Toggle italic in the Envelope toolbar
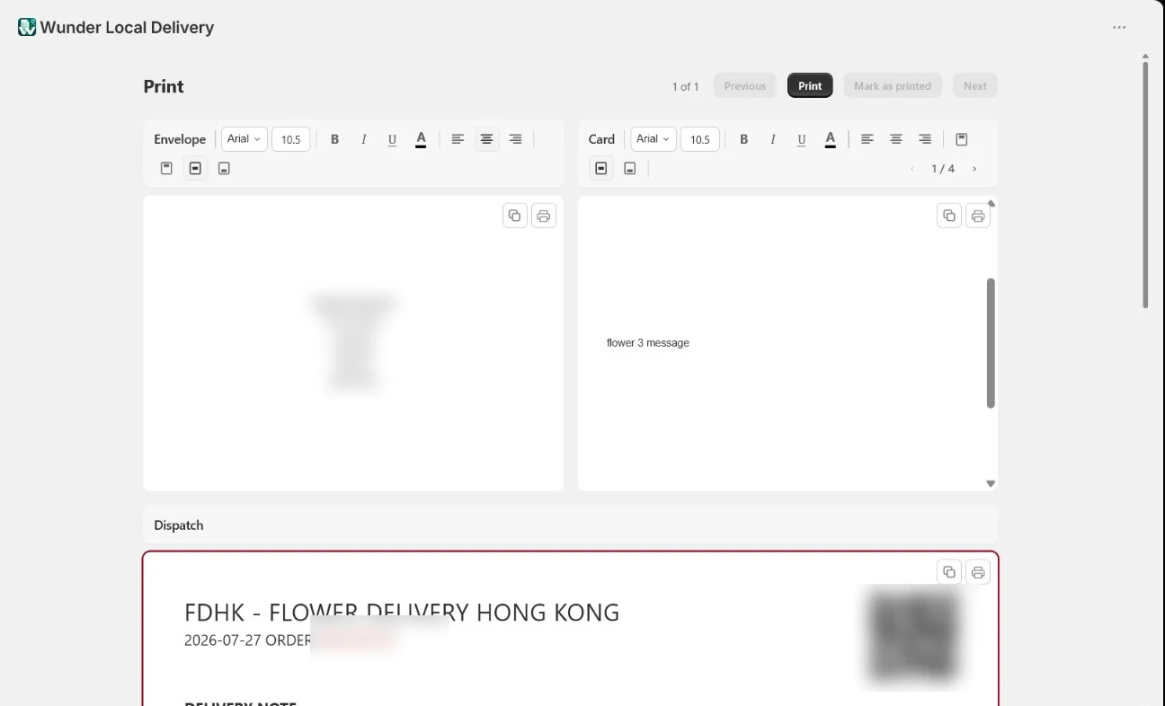Screen dimensions: 1165x706 coord(364,139)
